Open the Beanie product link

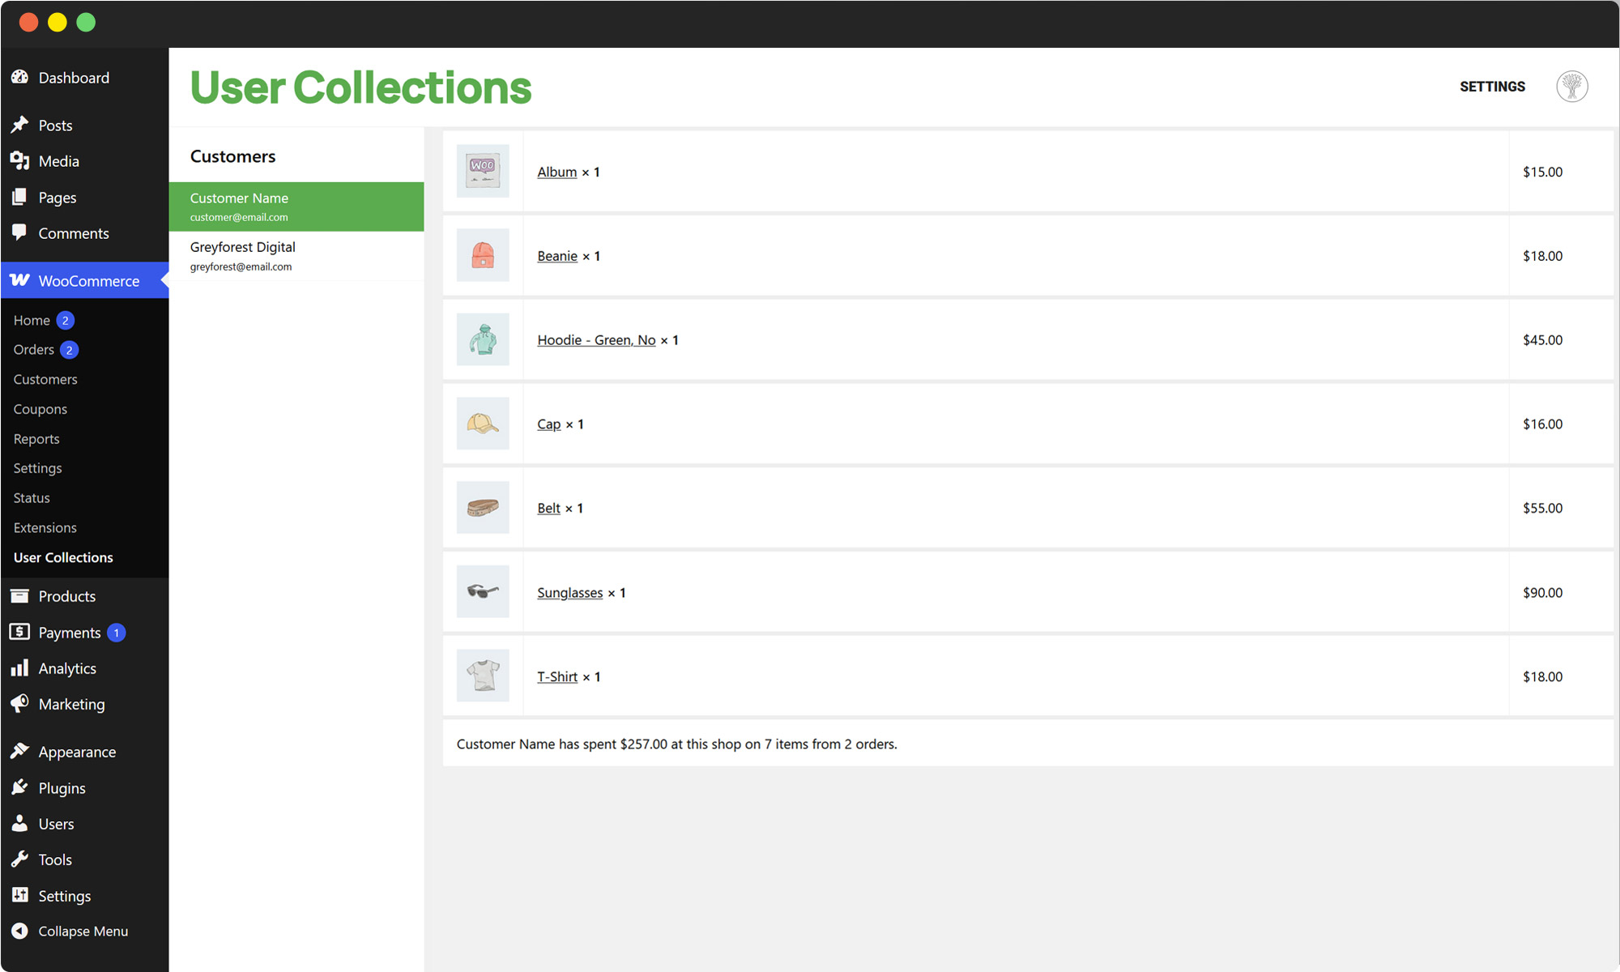556,256
